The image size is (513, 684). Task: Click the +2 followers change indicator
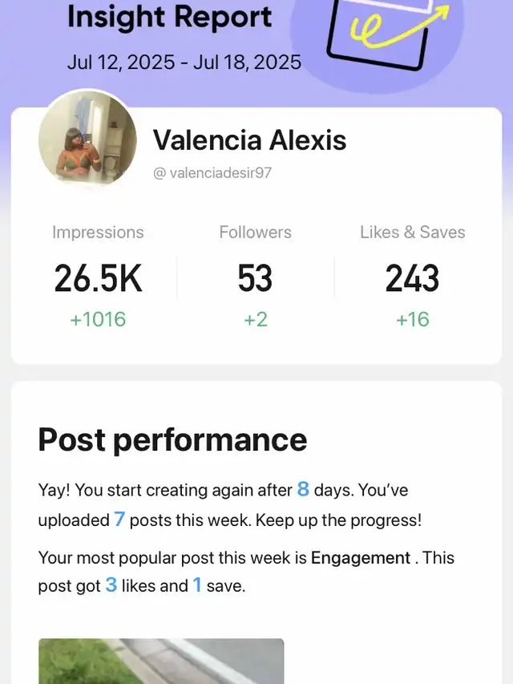[255, 319]
